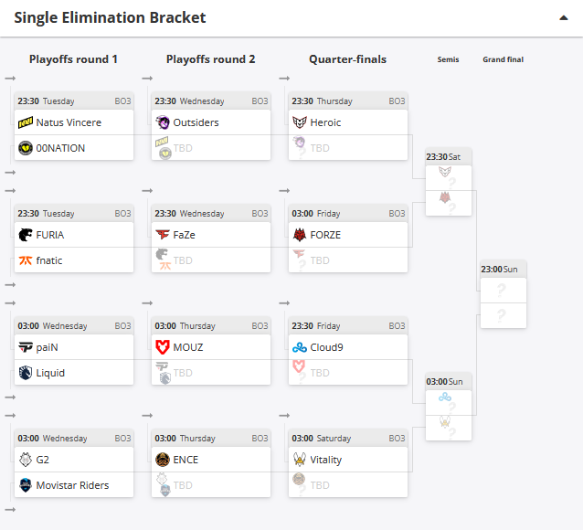Click the ENCE team logo
583x530 pixels.
coord(163,460)
